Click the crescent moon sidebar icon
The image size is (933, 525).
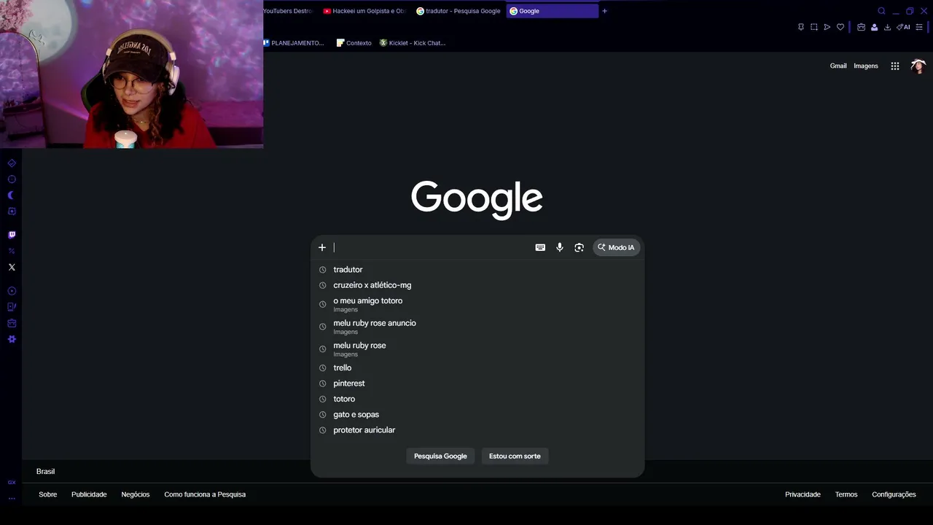[12, 195]
